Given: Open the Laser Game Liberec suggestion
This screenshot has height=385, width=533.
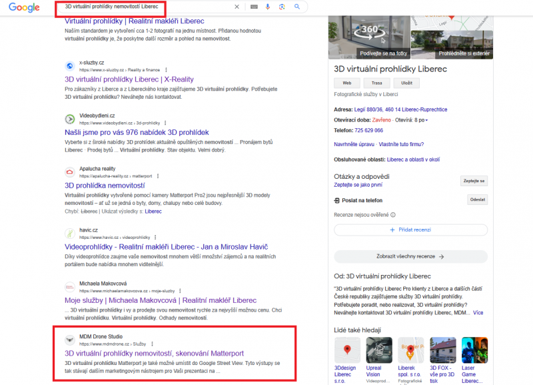Looking at the screenshot, I should tap(474, 360).
